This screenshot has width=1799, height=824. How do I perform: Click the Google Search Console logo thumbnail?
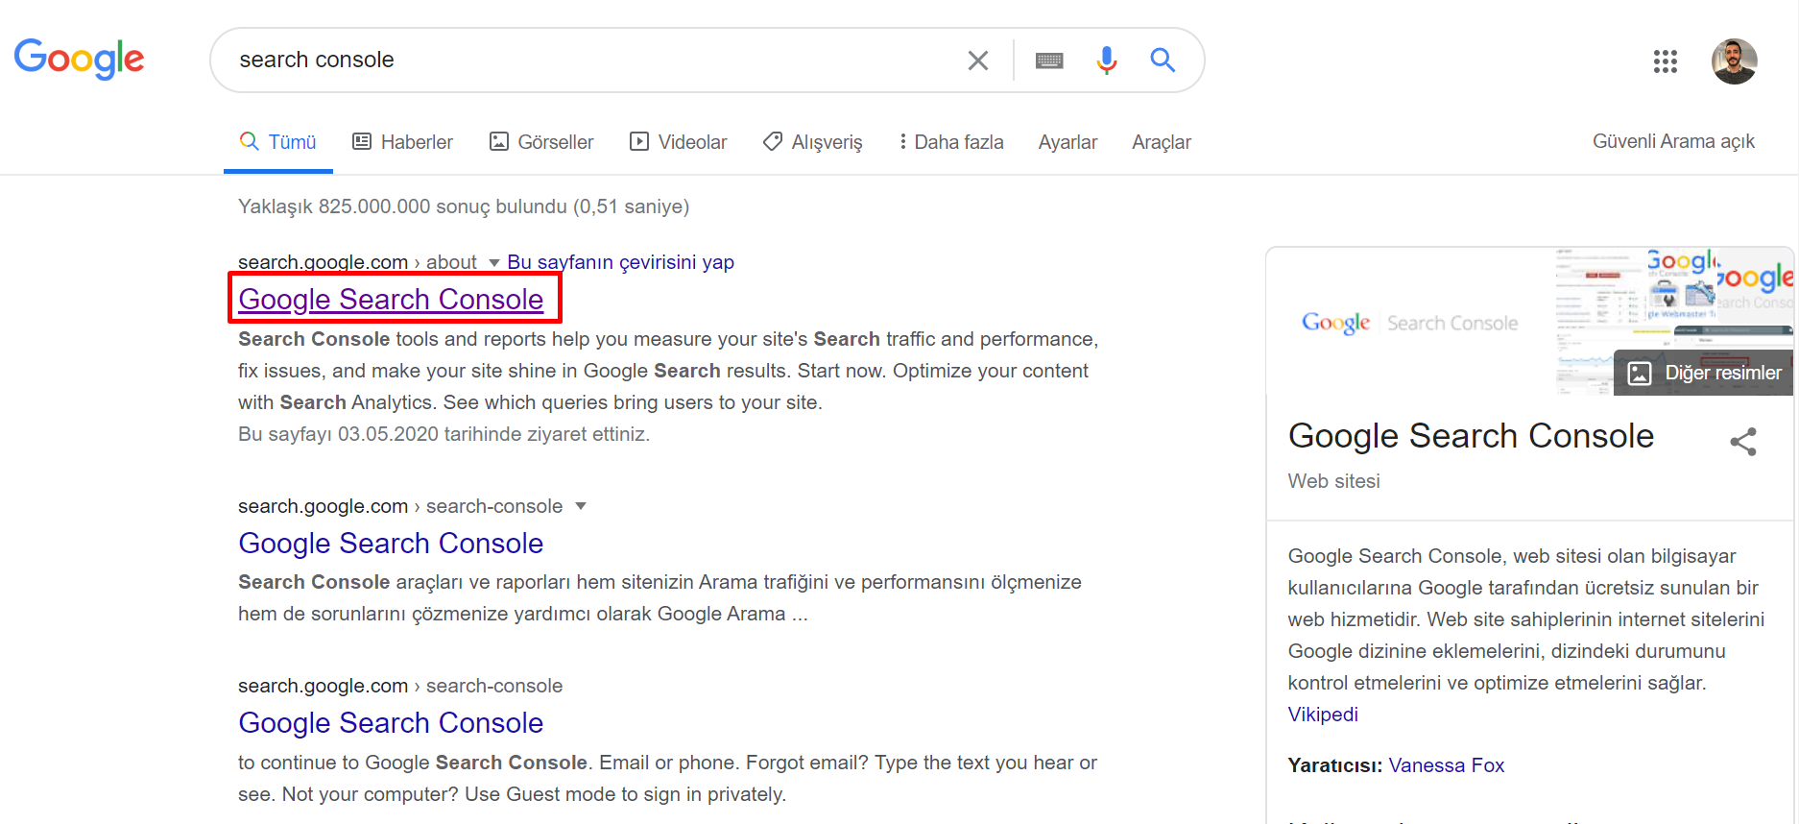click(1410, 323)
